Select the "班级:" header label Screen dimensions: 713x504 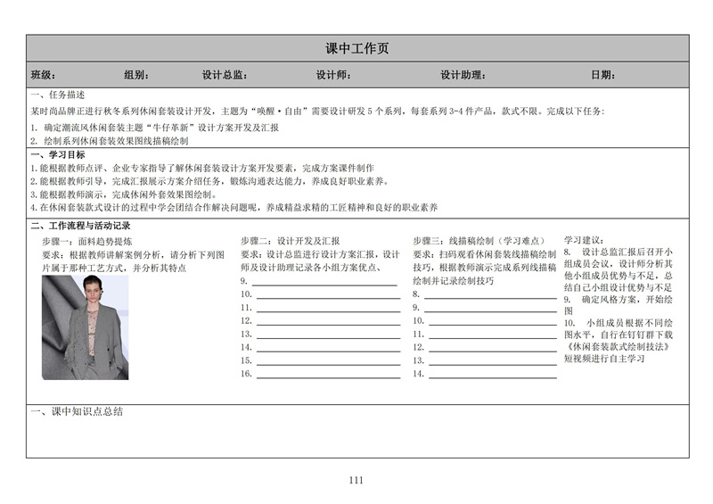pyautogui.click(x=43, y=75)
